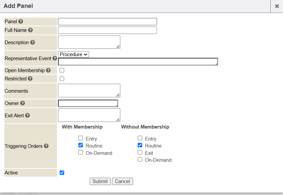This screenshot has width=283, height=195.
Task: Close the Add Panel dialog with X
Action: pyautogui.click(x=277, y=6)
